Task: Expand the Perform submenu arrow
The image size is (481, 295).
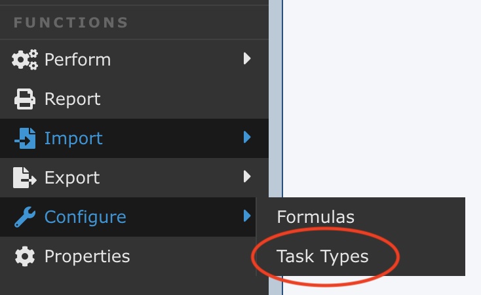Action: point(247,59)
